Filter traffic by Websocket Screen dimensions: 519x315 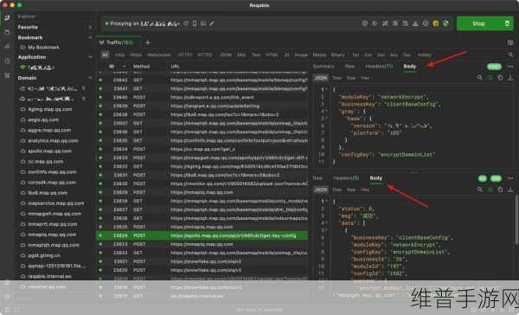pos(159,55)
